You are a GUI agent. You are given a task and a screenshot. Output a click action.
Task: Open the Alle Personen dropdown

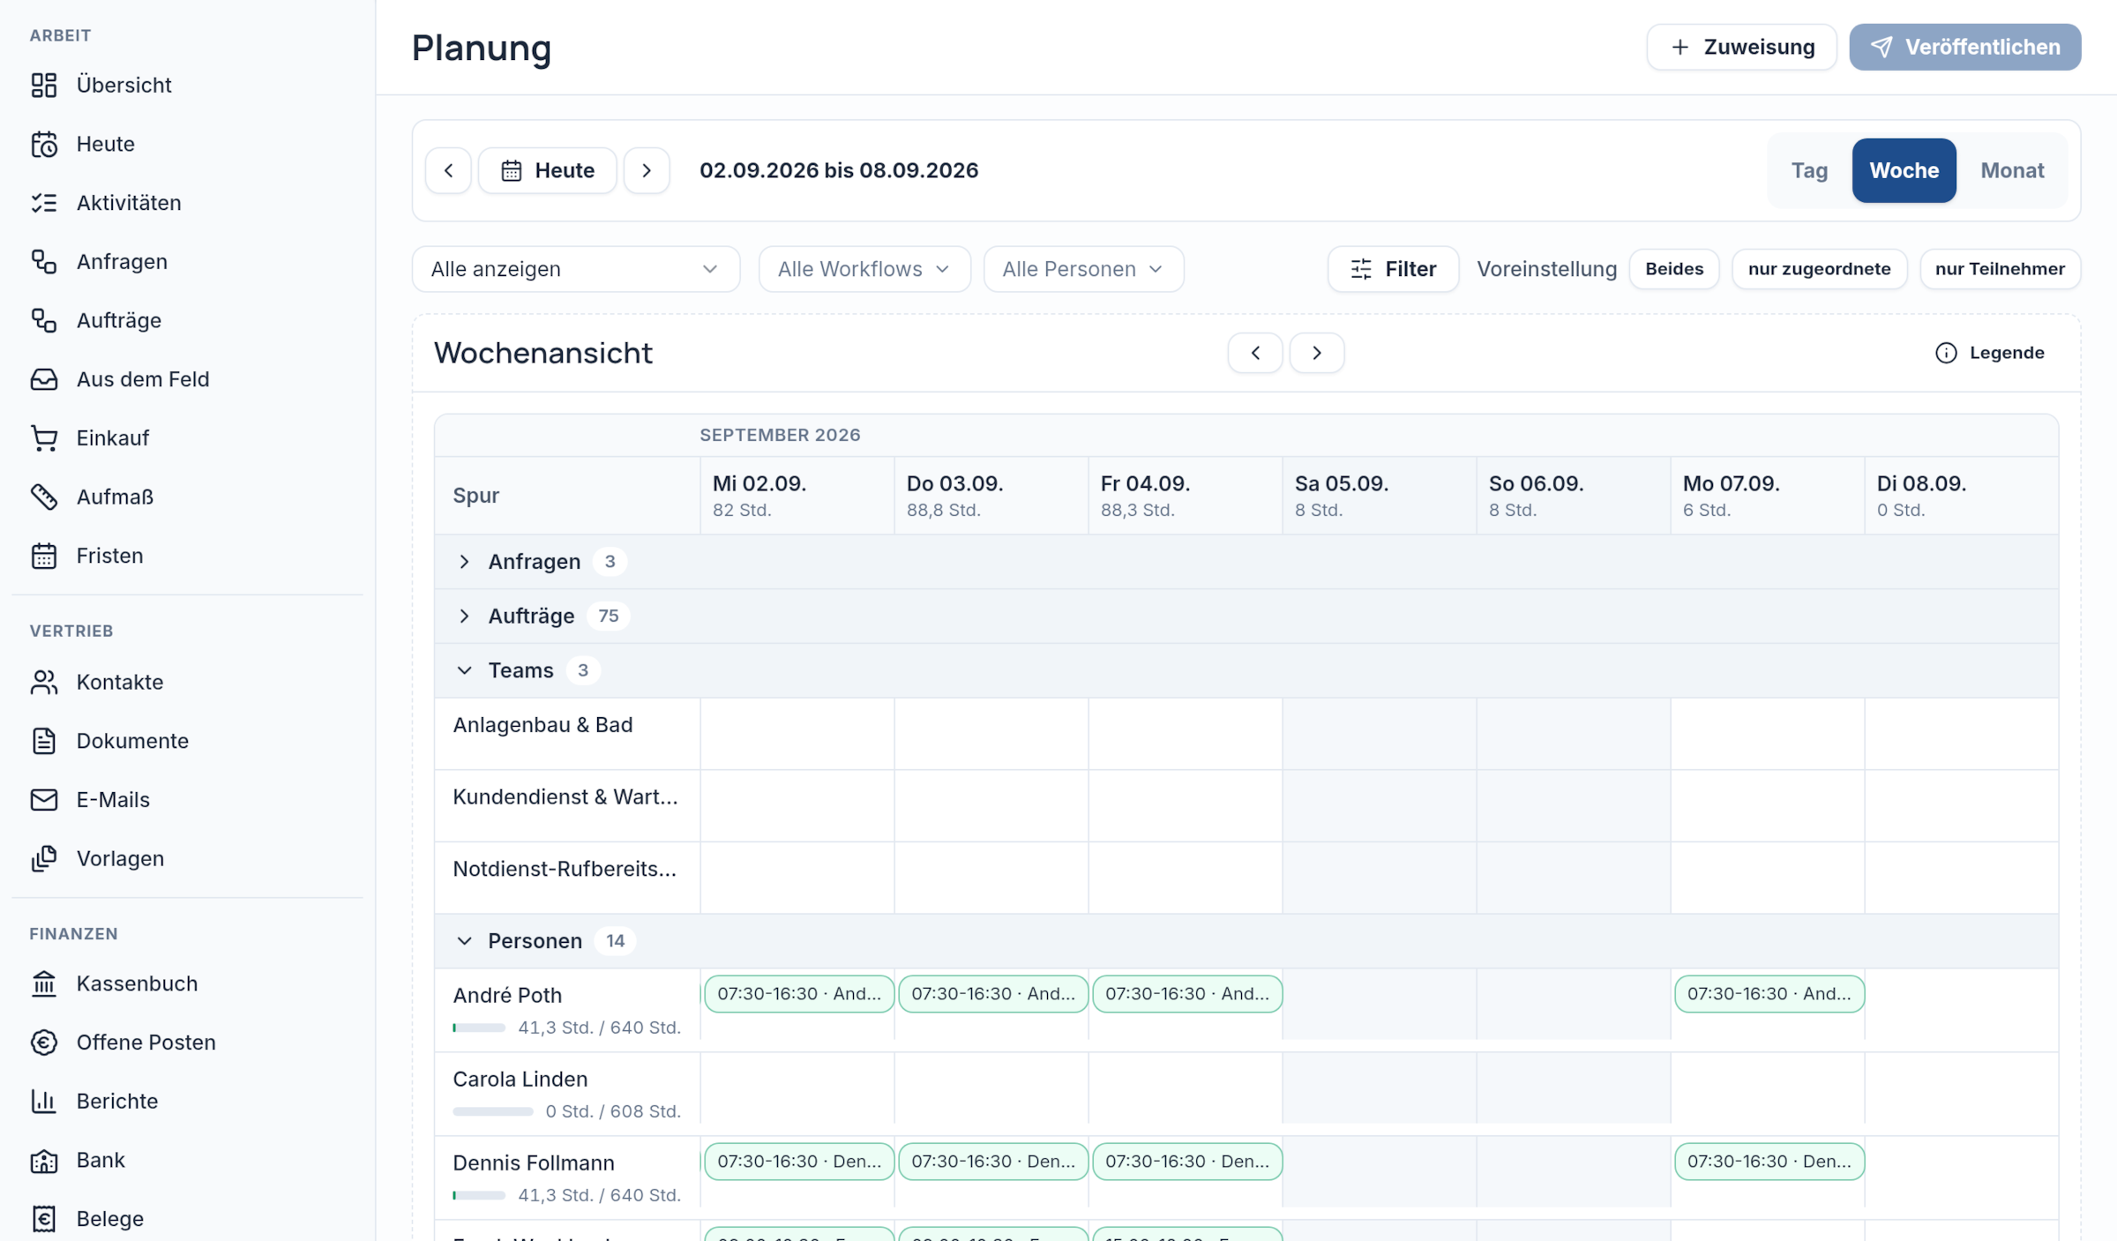pyautogui.click(x=1083, y=269)
